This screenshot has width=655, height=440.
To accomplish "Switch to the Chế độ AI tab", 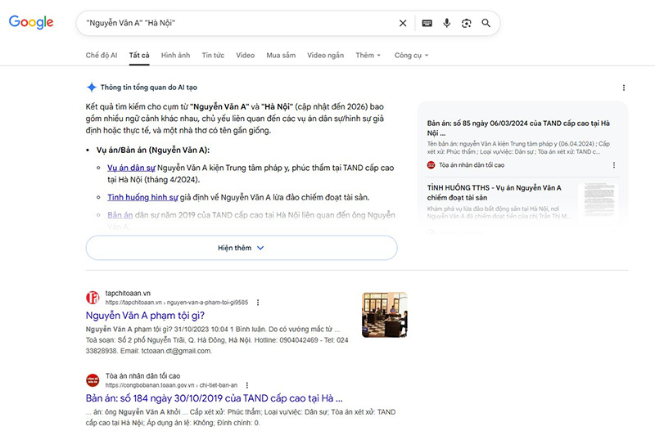I will (x=102, y=55).
